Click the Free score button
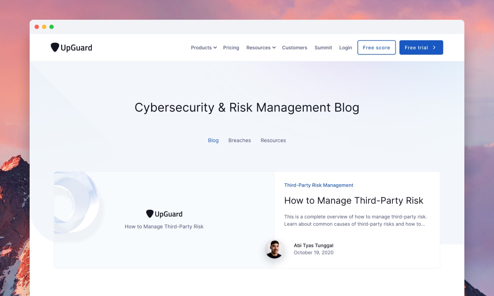Screen dimensions: 494x296 376,48
